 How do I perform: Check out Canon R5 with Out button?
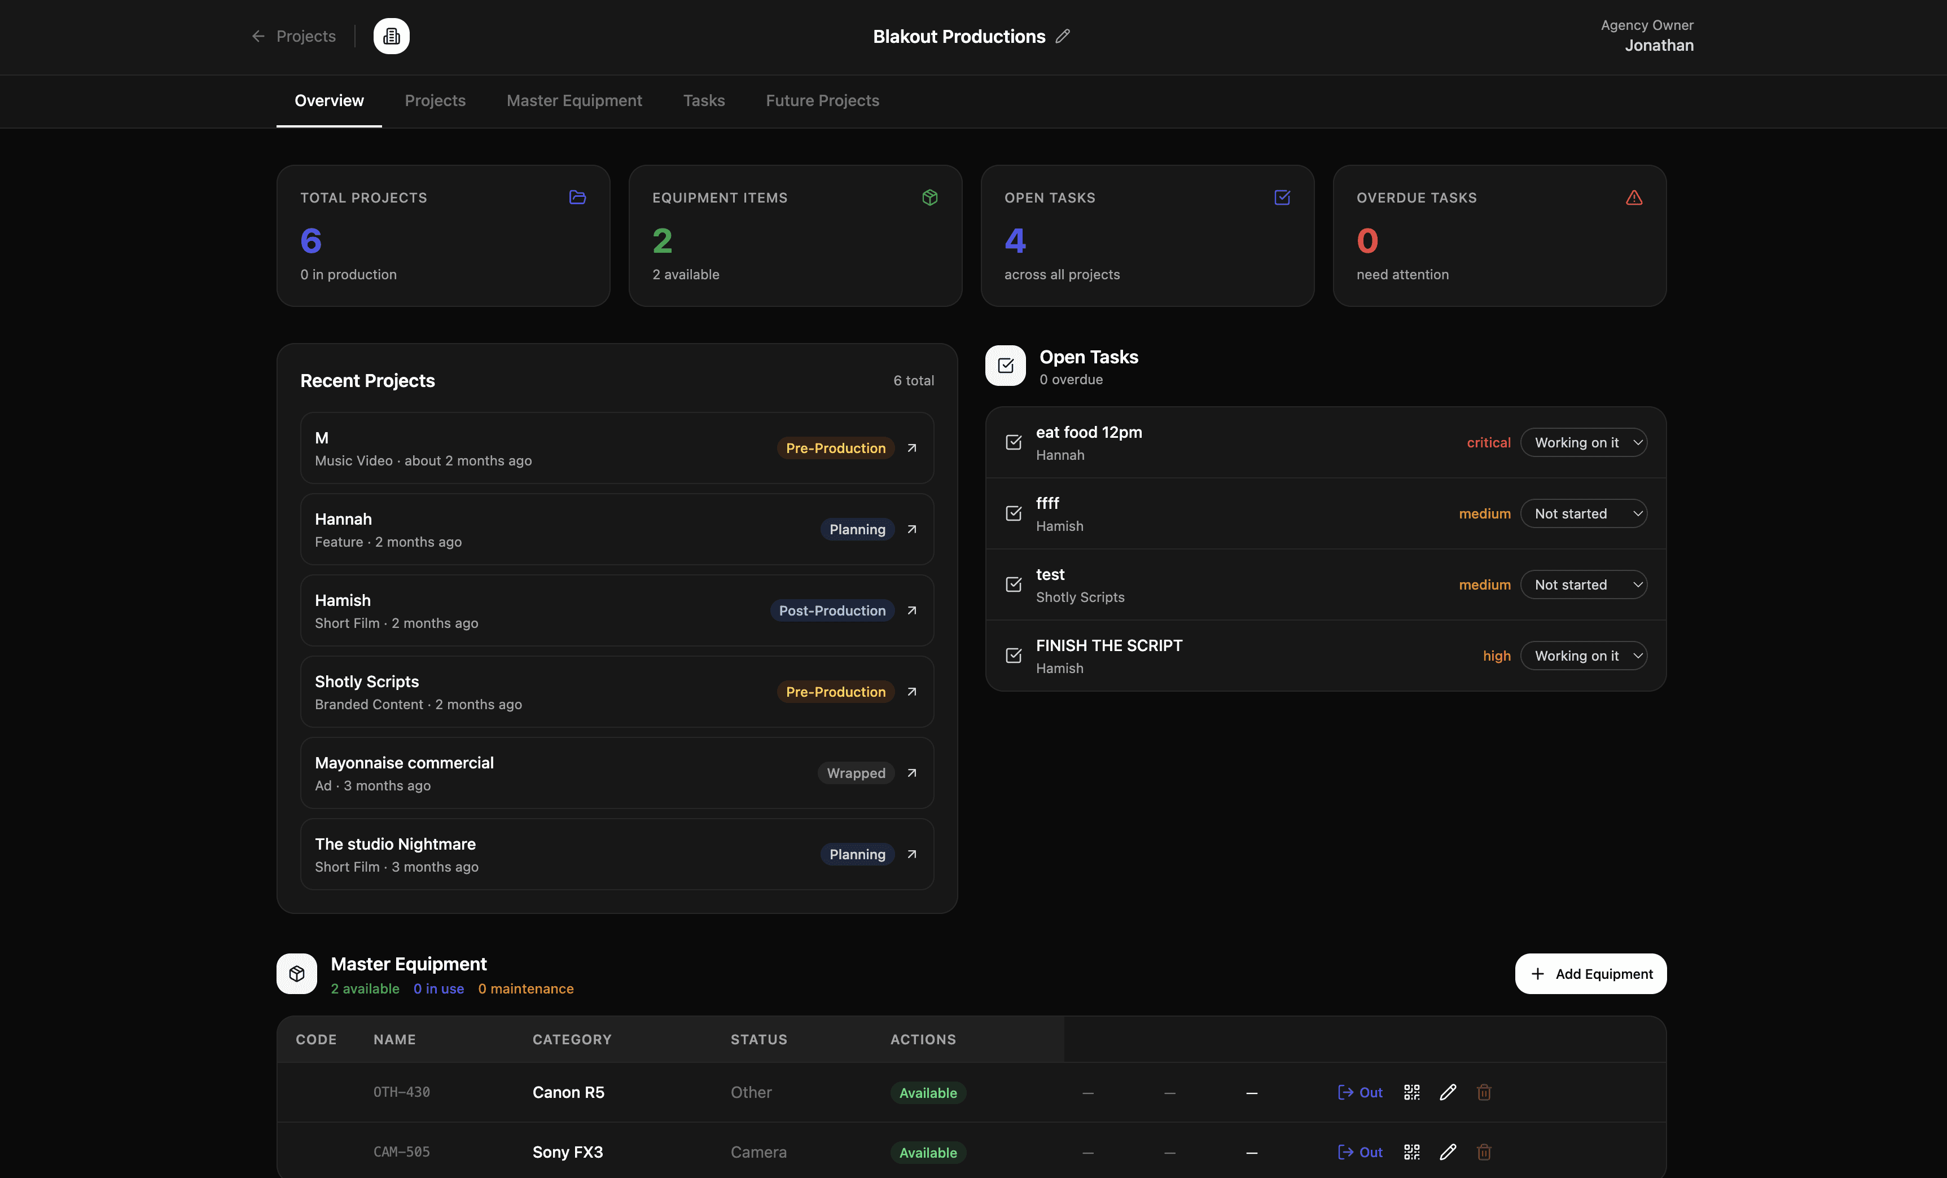coord(1360,1093)
